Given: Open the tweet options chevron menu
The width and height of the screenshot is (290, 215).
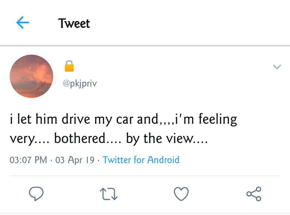Looking at the screenshot, I should pos(277,67).
